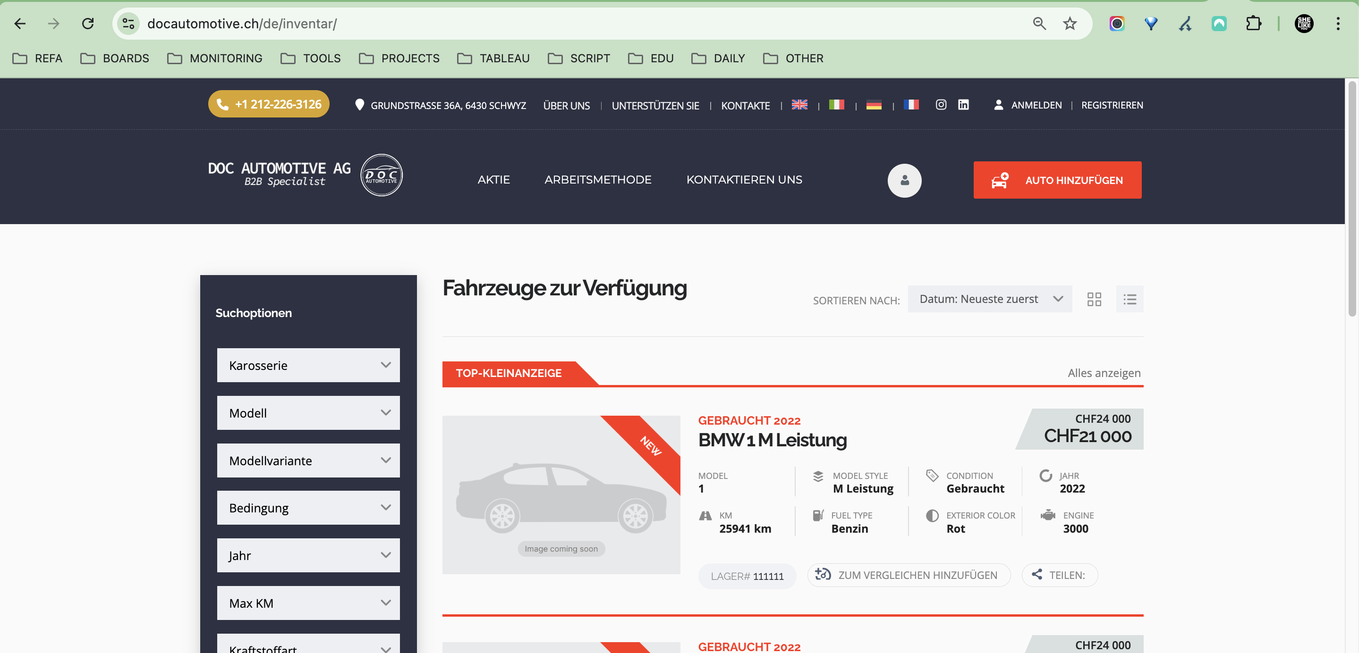Expand the Bedingung dropdown
This screenshot has height=653, width=1359.
click(x=308, y=508)
